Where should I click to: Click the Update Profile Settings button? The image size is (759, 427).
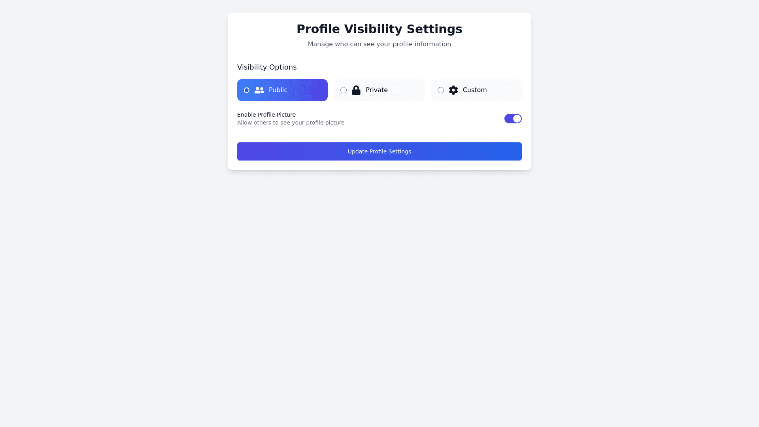[379, 151]
